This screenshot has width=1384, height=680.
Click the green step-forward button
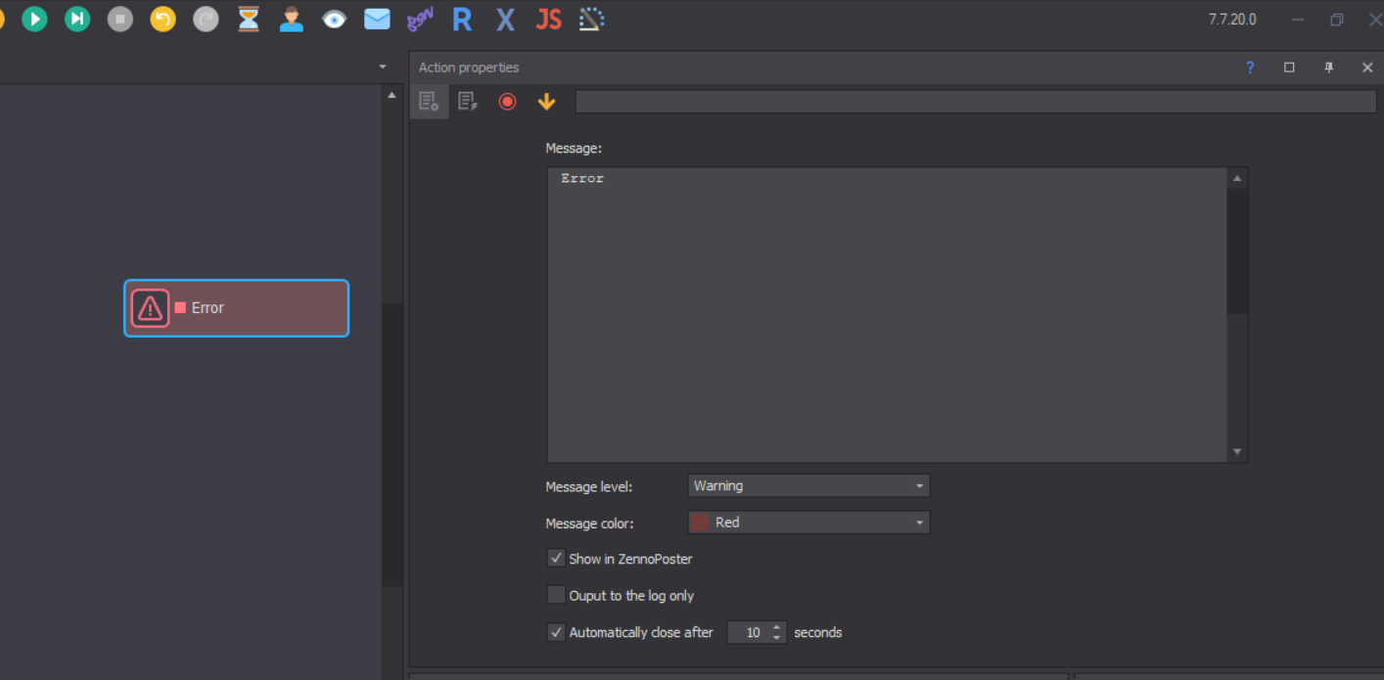click(x=77, y=19)
